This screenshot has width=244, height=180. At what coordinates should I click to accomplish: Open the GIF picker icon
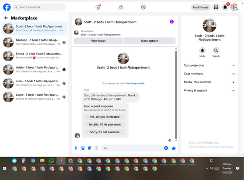[97, 148]
